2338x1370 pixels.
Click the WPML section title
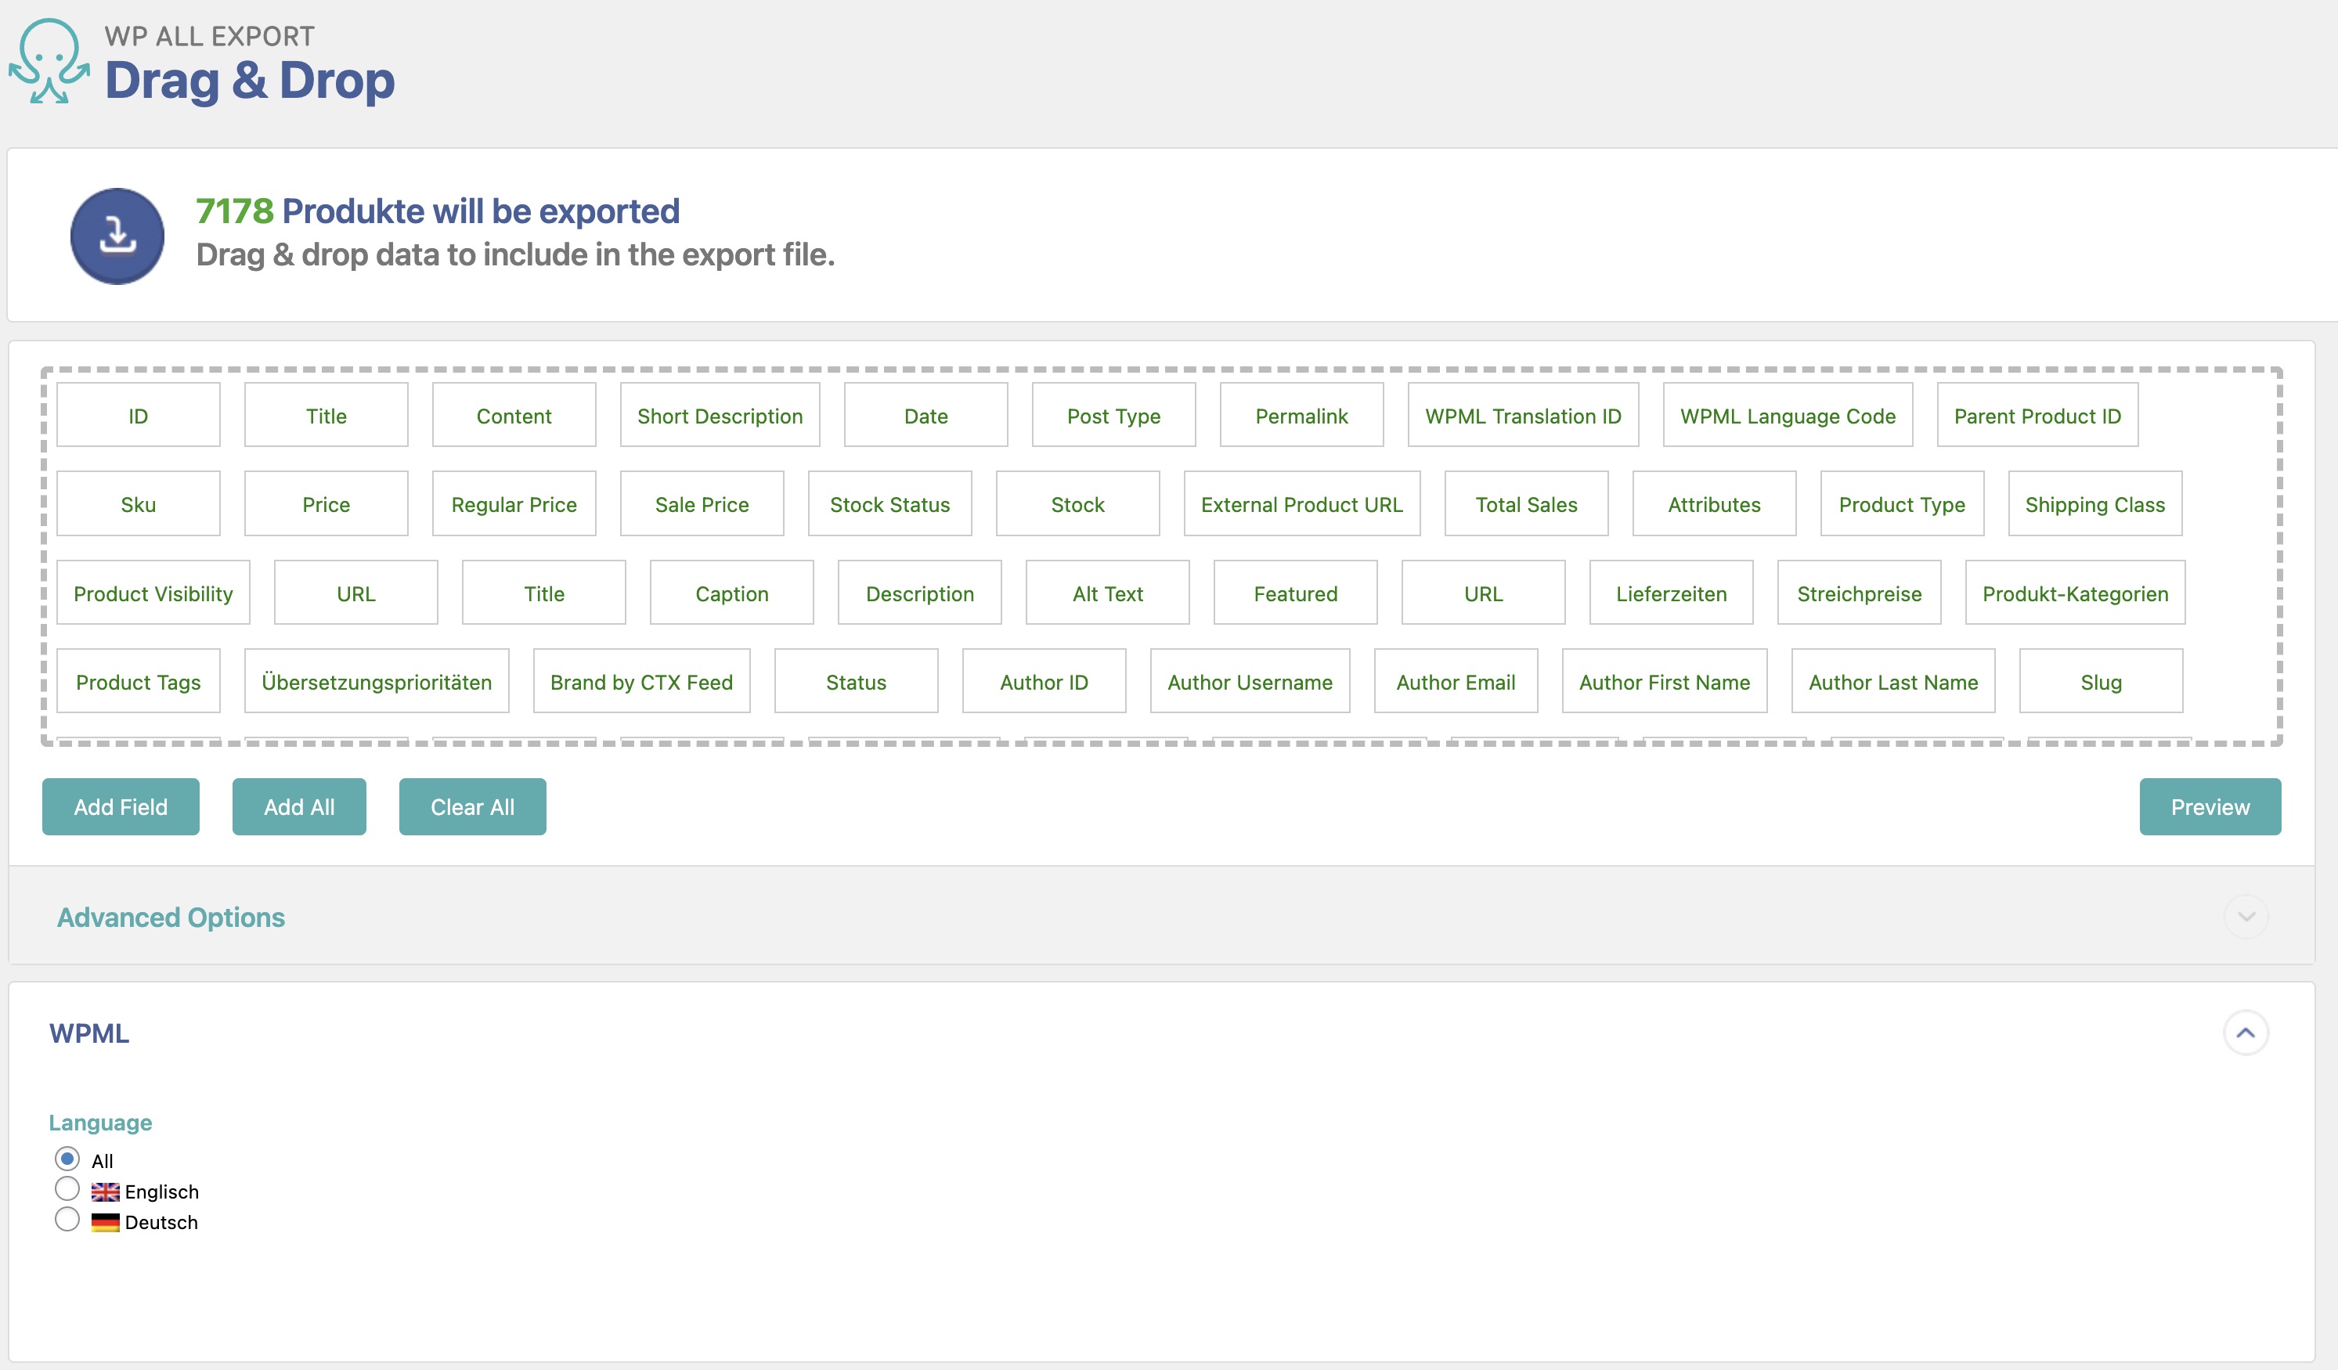click(x=89, y=1033)
